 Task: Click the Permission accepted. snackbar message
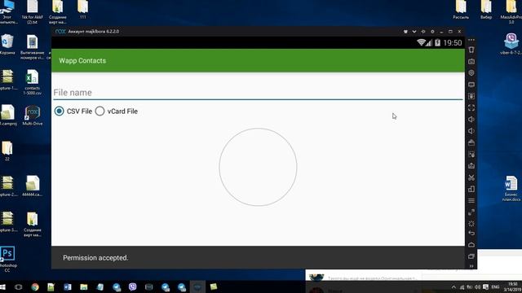pos(95,258)
